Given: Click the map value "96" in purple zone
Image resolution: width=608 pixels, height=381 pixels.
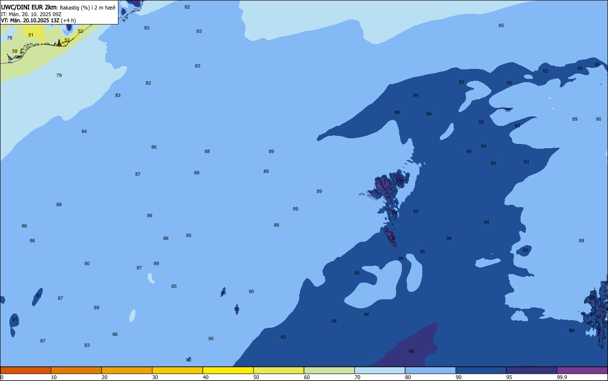Looking at the screenshot, I should (411, 352).
